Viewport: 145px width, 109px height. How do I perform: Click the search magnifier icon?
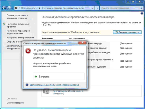coord(141,8)
